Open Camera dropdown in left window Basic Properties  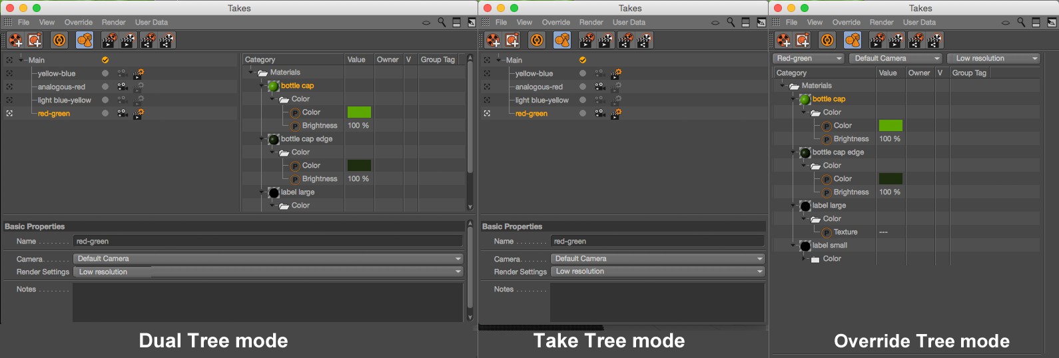268,259
